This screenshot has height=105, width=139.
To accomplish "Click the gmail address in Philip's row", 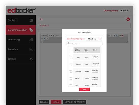I will tap(96, 57).
